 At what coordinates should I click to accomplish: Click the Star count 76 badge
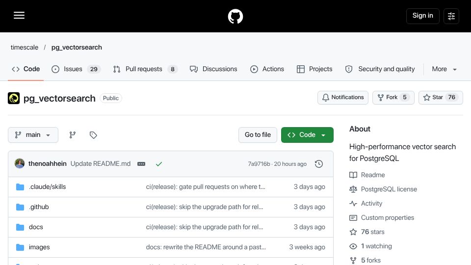click(452, 97)
